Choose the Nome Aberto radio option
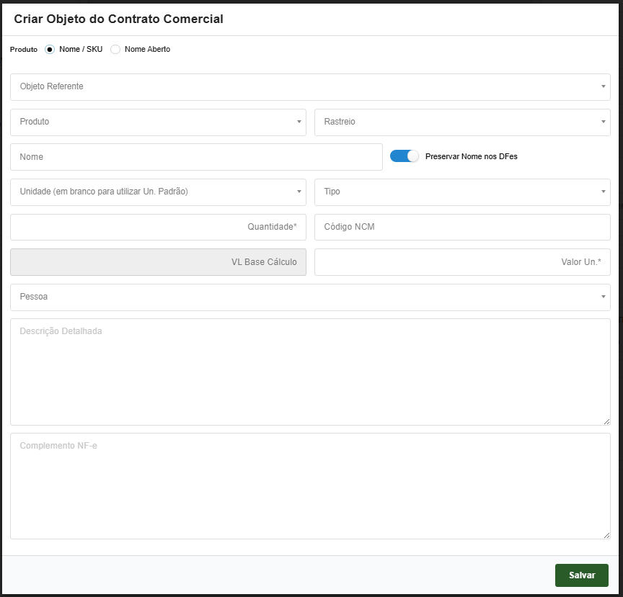Image resolution: width=623 pixels, height=597 pixels. tap(115, 50)
